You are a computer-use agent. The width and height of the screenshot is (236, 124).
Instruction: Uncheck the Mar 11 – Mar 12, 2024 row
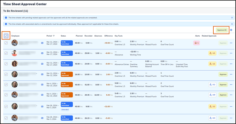coord(6,74)
